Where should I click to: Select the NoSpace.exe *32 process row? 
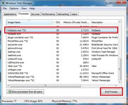click(62, 30)
